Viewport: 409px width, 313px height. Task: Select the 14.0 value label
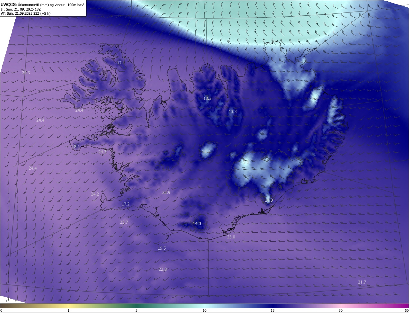tap(197, 224)
